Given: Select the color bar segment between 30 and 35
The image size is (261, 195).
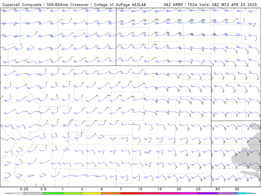Looking at the screenshot, I should click(227, 193).
